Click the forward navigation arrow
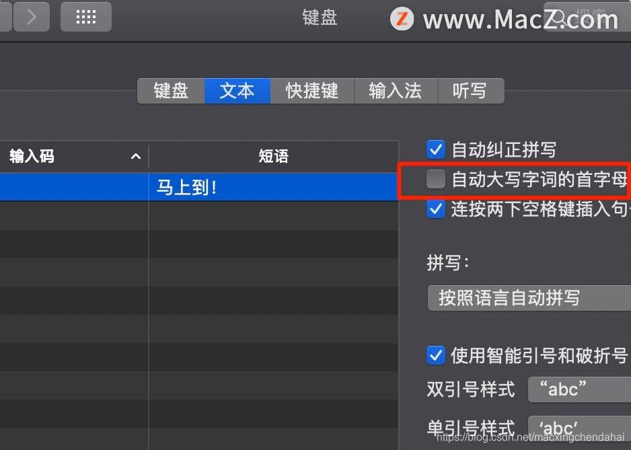 [32, 17]
